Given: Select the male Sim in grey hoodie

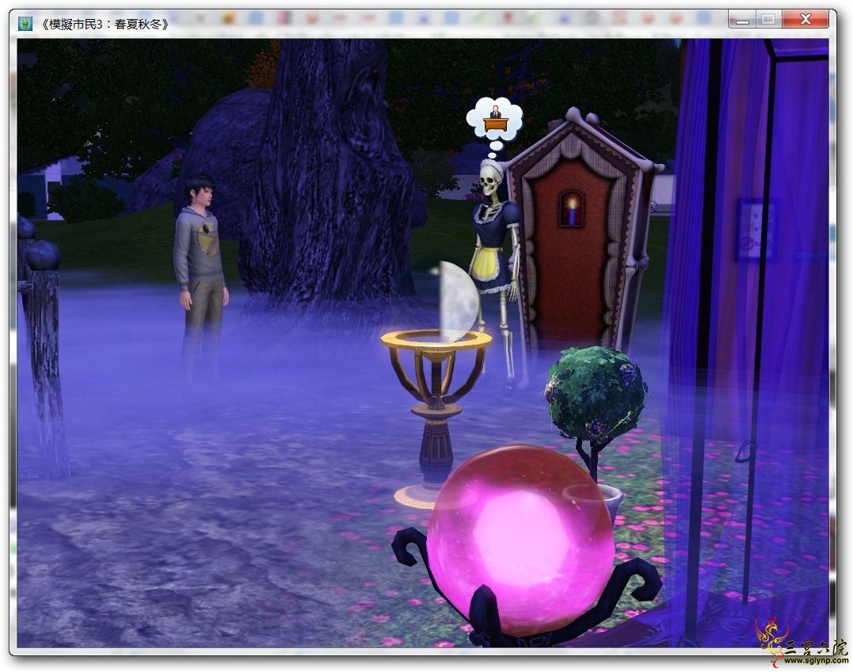Looking at the screenshot, I should [200, 273].
